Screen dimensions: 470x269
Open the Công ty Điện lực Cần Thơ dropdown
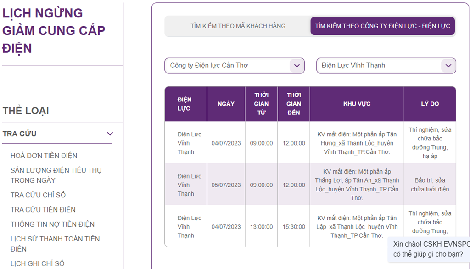tap(234, 66)
